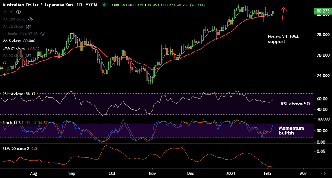This screenshot has width=332, height=178.
Task: Select the RSI 14 close legend
Action: pyautogui.click(x=13, y=94)
